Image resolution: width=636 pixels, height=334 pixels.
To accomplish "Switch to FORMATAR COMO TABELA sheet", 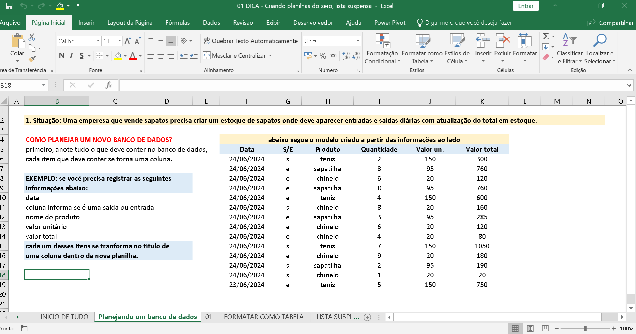I will [264, 317].
